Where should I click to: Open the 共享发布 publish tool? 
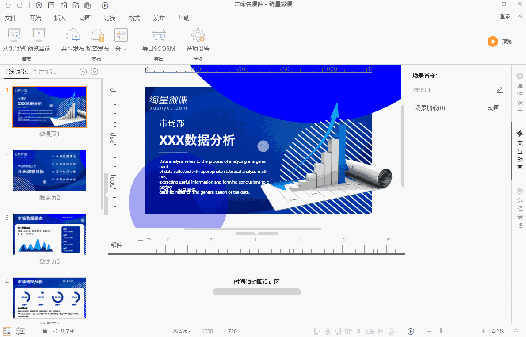click(72, 40)
